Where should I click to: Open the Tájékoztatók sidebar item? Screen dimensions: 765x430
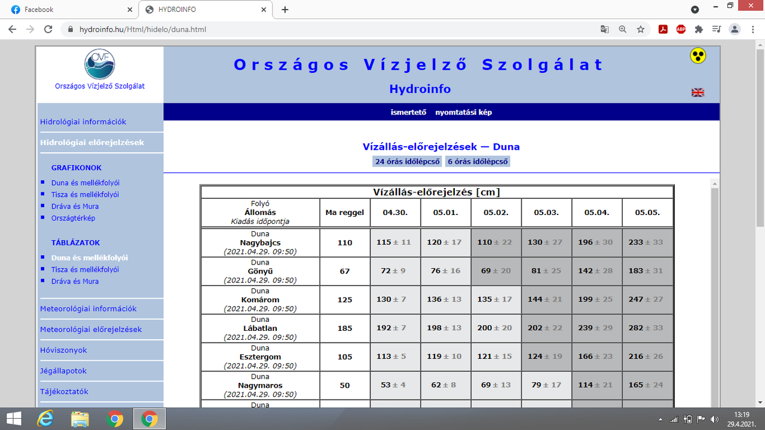64,392
